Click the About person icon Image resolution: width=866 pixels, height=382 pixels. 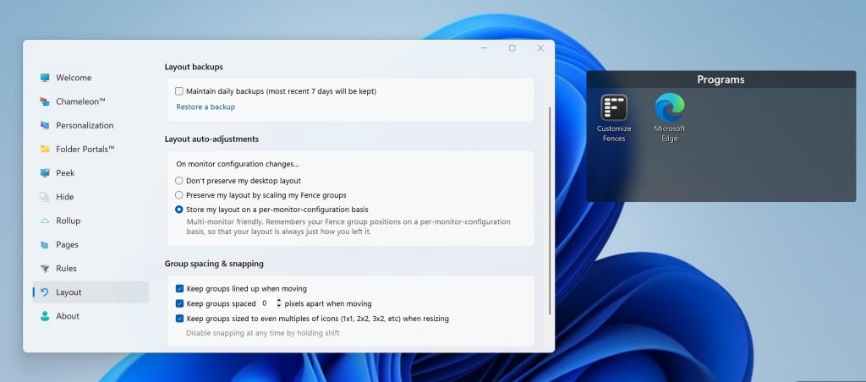pyautogui.click(x=45, y=316)
